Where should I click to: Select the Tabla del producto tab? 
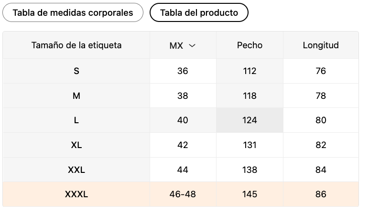[199, 13]
